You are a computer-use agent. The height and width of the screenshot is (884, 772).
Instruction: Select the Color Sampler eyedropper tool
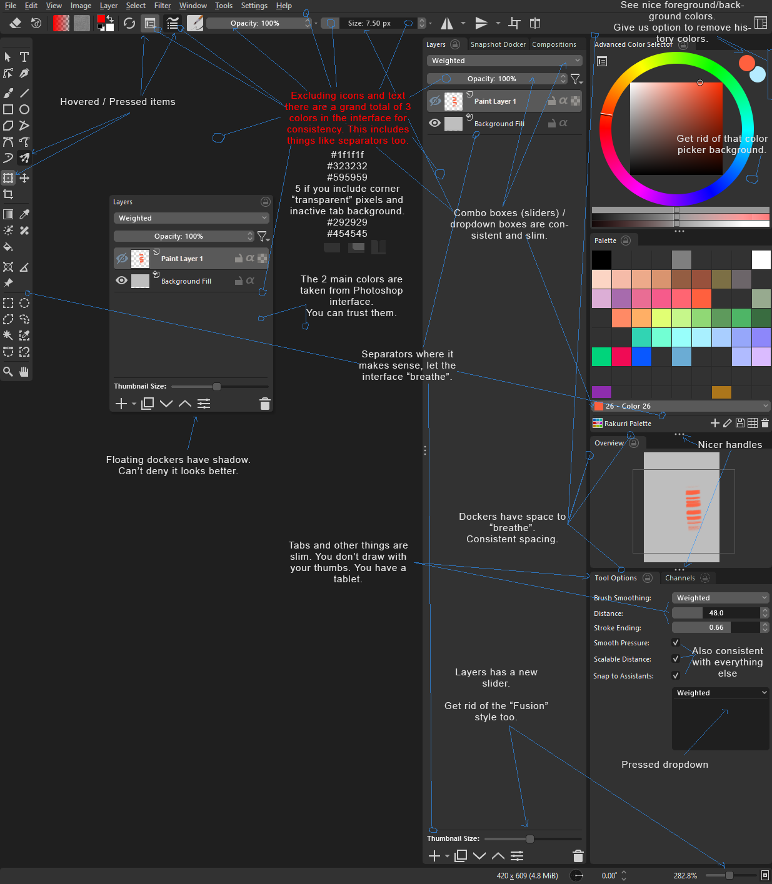[x=24, y=214]
